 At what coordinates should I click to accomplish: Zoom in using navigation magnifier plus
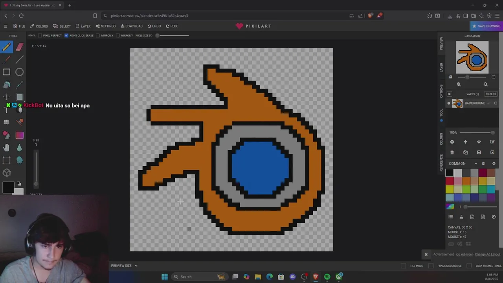click(x=459, y=84)
